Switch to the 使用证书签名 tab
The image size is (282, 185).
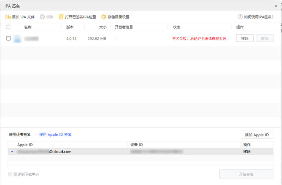point(20,135)
